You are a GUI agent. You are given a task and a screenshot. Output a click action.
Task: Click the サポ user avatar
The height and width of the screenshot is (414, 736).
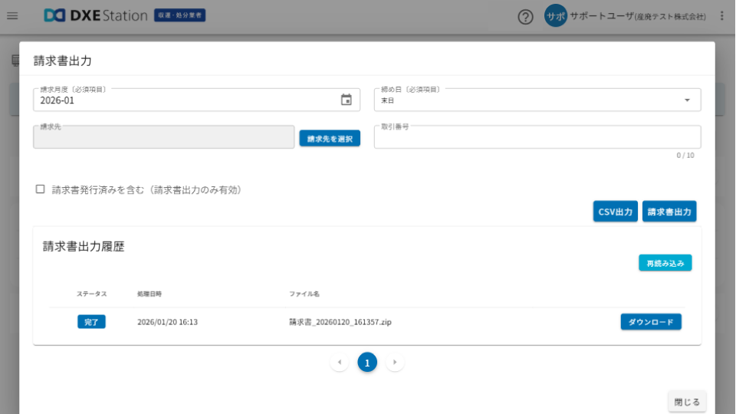(555, 16)
